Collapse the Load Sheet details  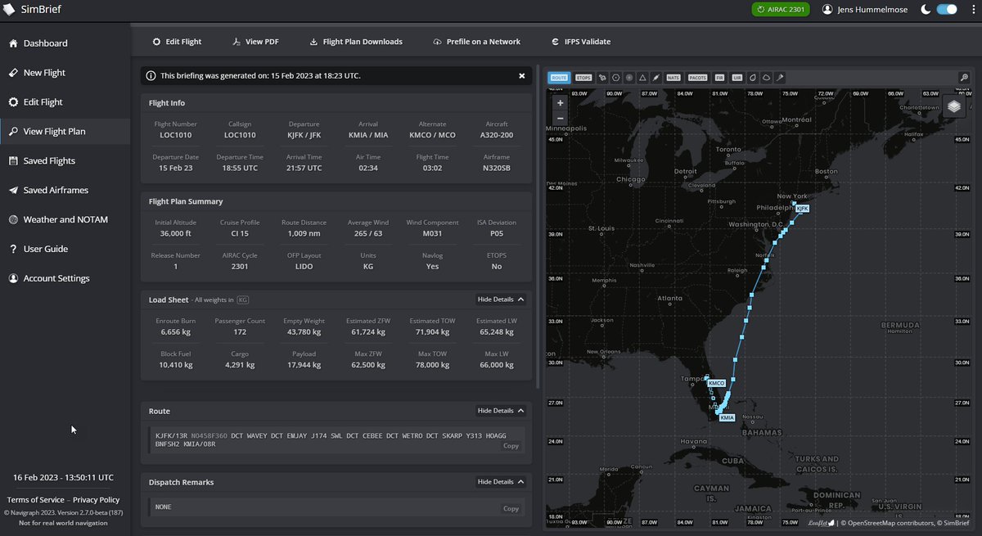click(x=499, y=299)
